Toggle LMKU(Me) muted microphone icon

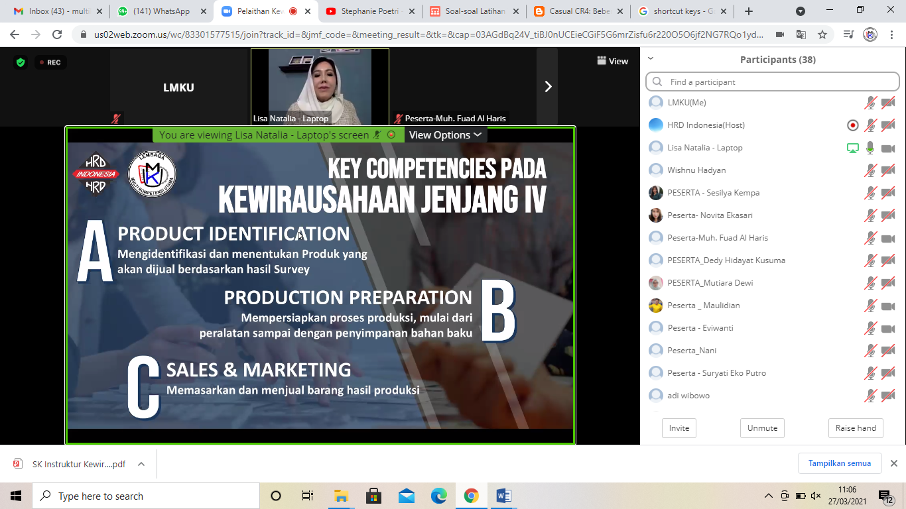click(x=870, y=103)
